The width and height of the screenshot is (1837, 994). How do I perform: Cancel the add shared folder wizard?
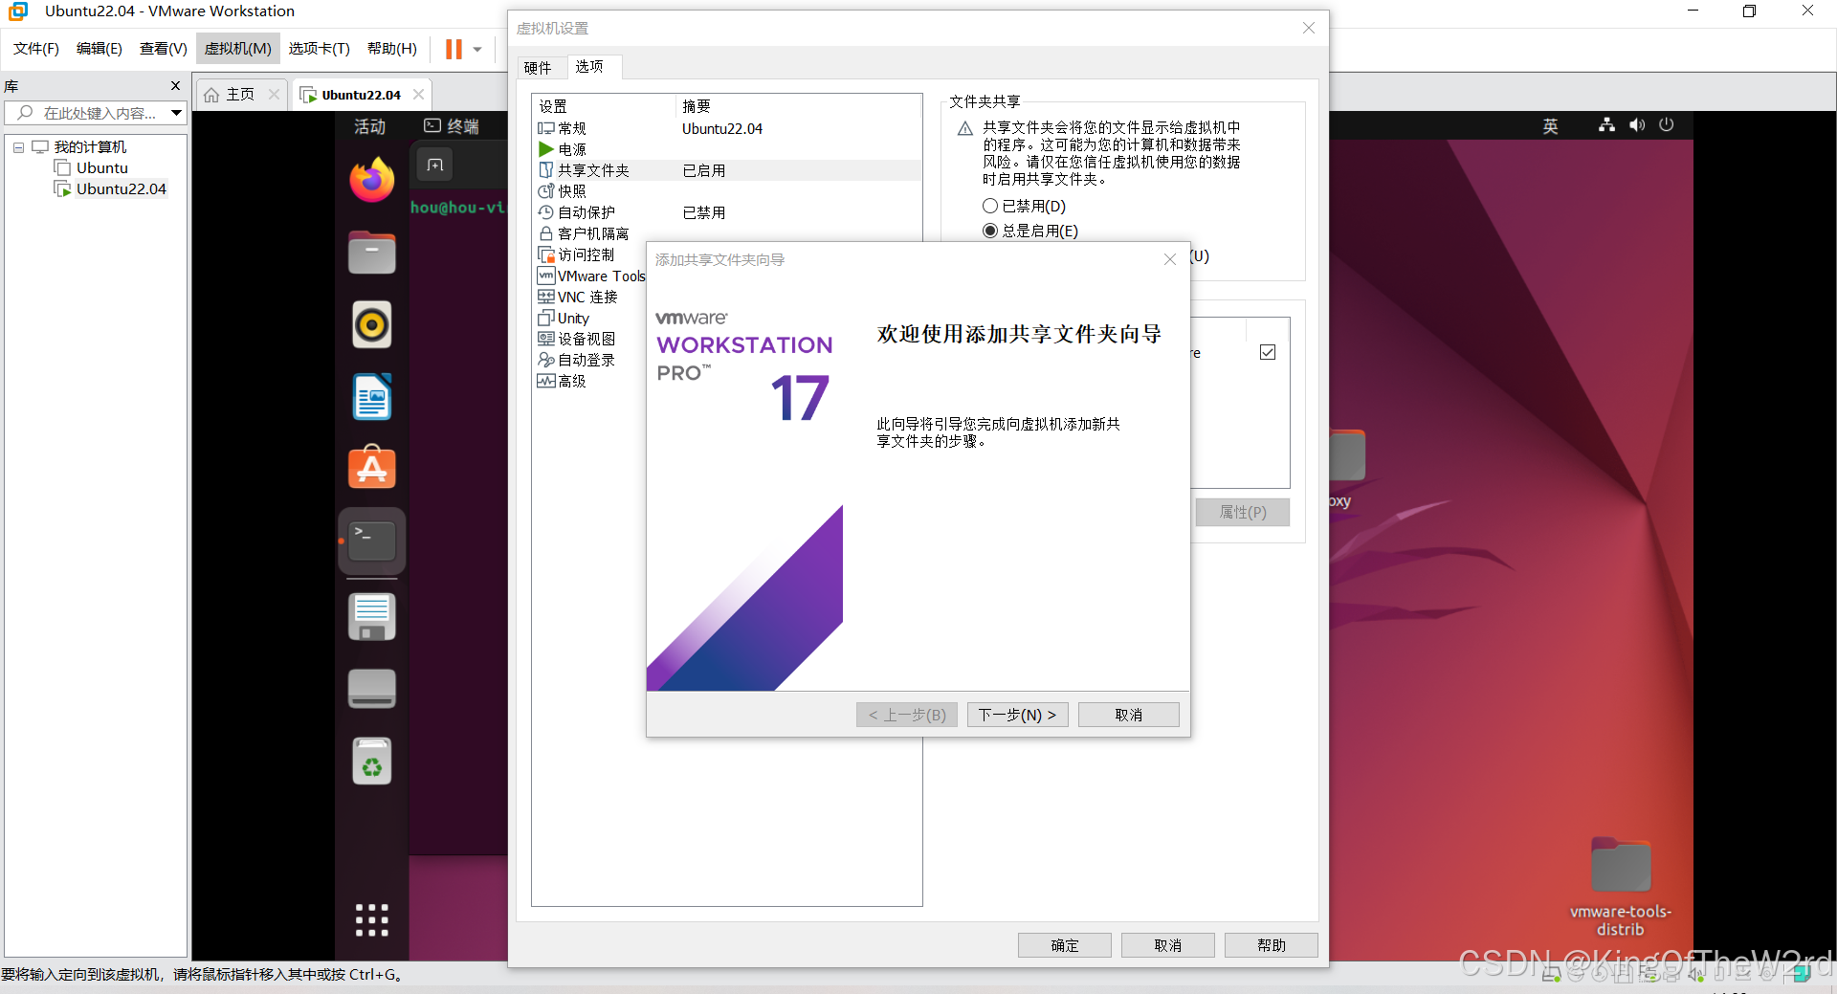click(x=1128, y=715)
